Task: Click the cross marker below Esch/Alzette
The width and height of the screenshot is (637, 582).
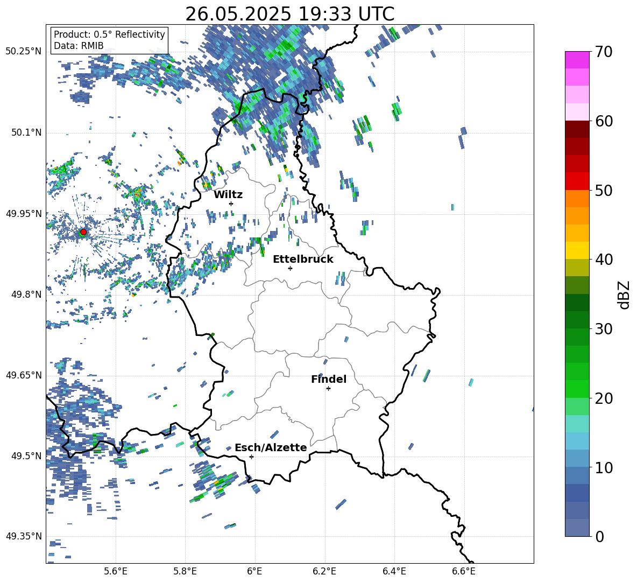Action: 251,457
